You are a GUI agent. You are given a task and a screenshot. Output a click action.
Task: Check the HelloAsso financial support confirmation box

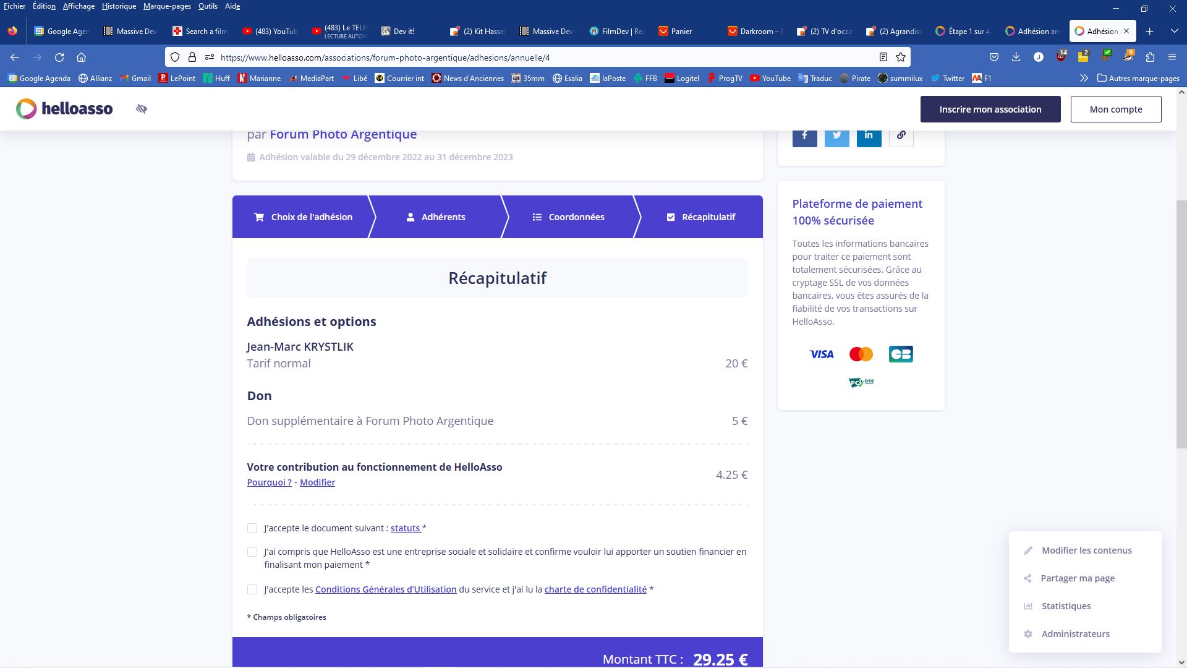click(252, 552)
